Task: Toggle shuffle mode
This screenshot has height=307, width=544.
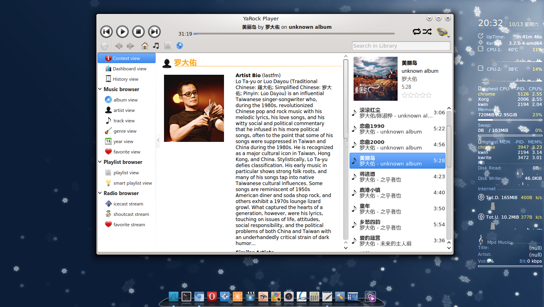Action: click(x=427, y=32)
